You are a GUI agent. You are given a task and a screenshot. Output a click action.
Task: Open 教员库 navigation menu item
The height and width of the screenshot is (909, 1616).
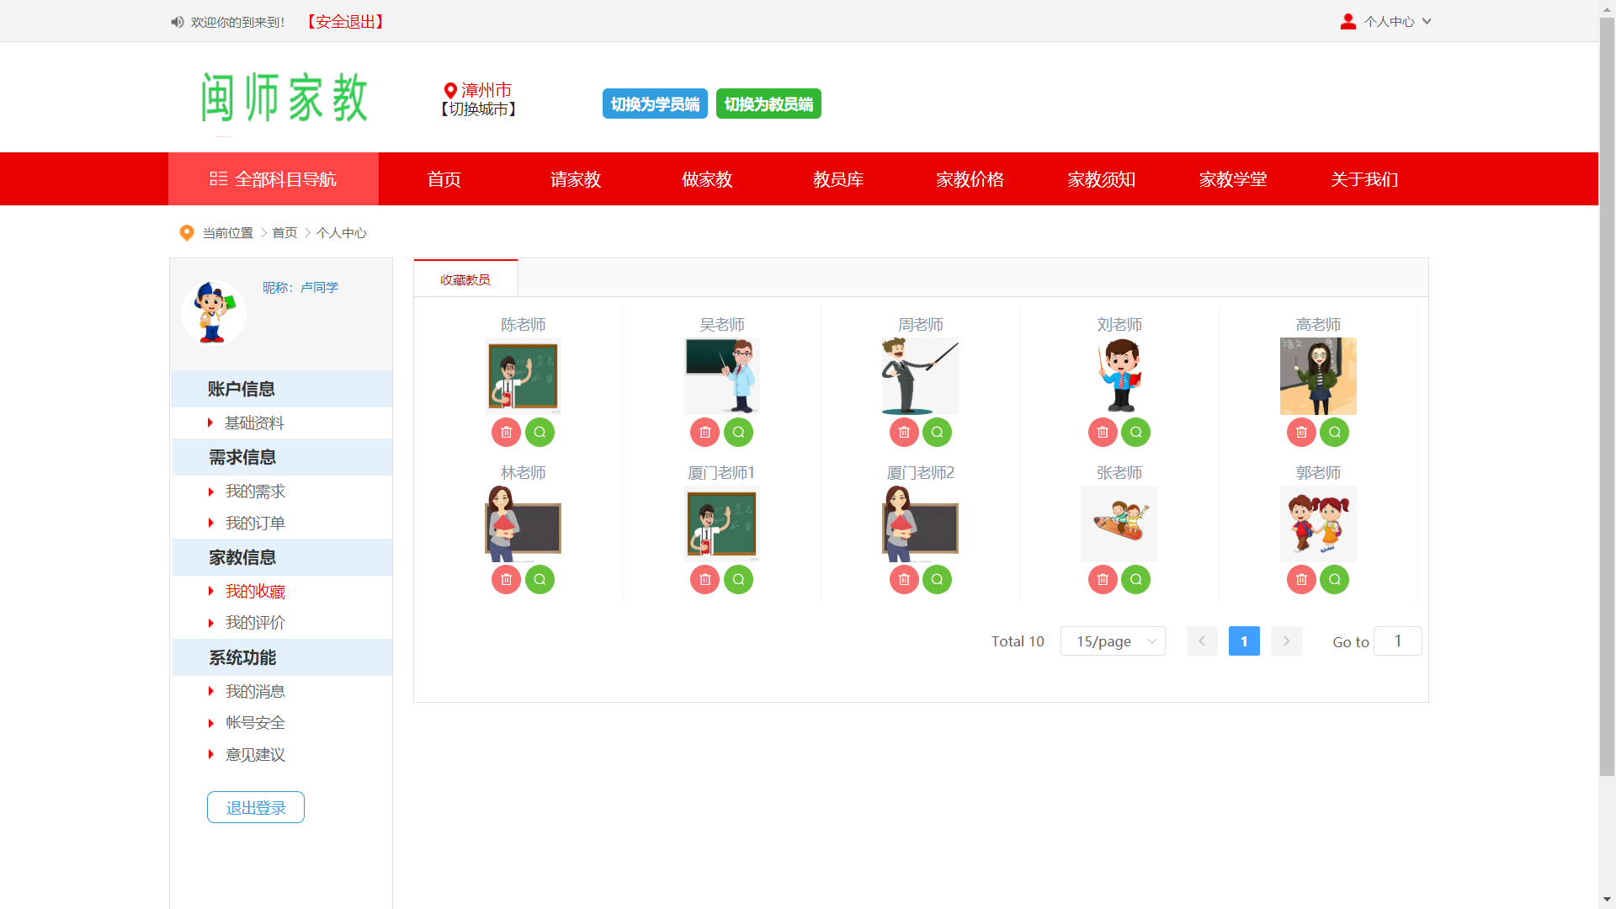coord(838,179)
